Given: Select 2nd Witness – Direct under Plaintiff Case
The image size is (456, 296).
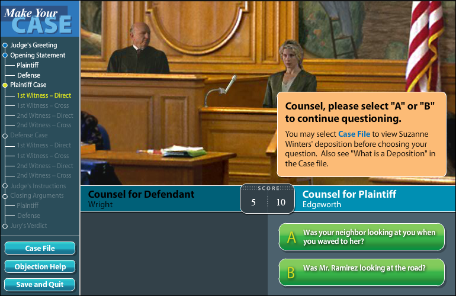Looking at the screenshot, I should 45,115.
